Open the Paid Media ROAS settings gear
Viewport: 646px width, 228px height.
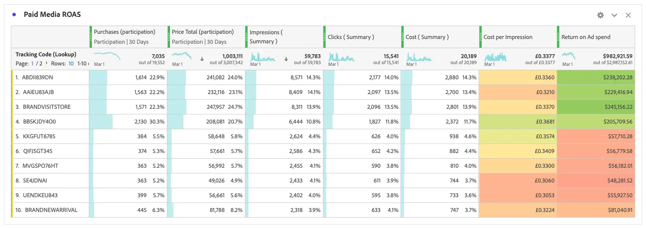[600, 15]
